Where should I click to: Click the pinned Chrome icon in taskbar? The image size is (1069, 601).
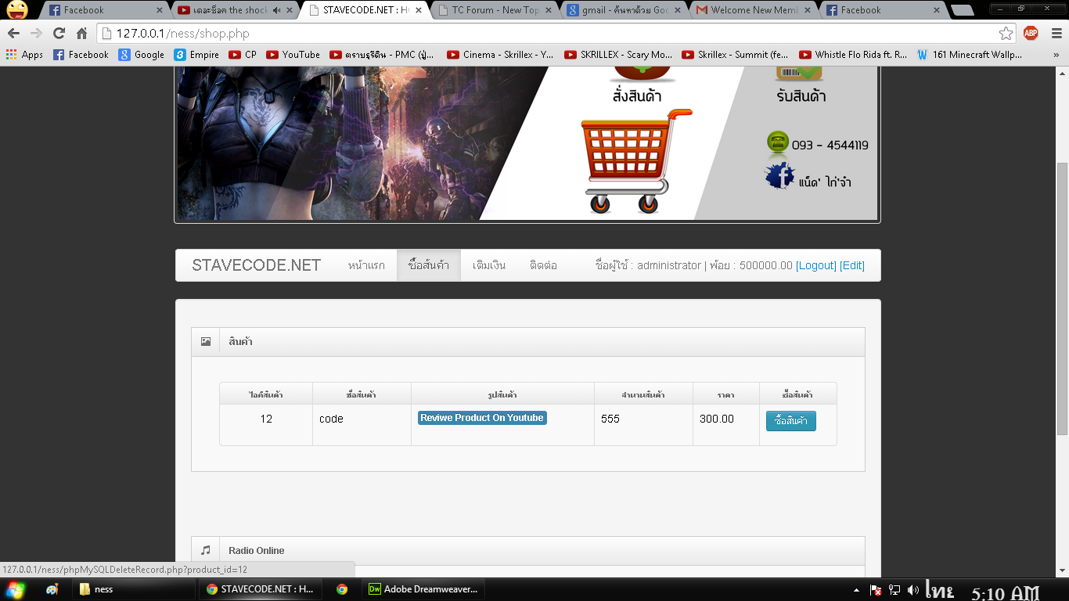pyautogui.click(x=342, y=589)
